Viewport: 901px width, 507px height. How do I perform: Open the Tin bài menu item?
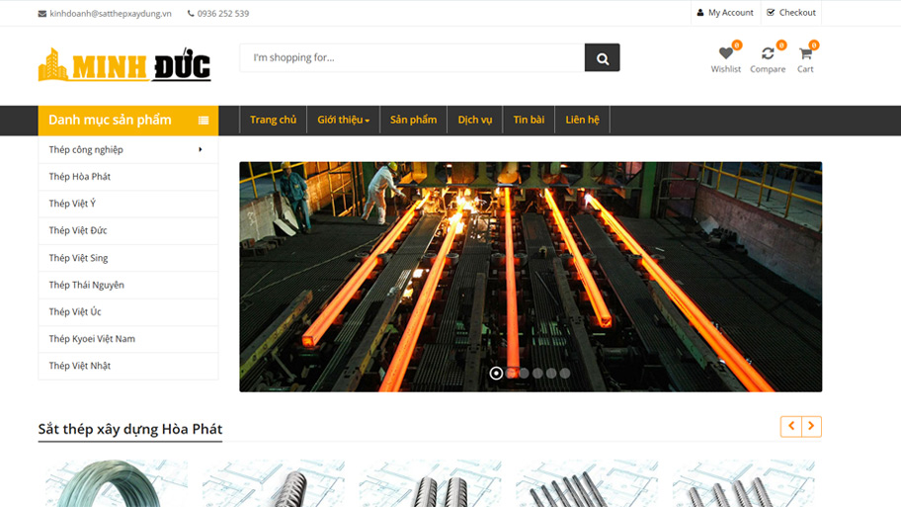click(529, 120)
